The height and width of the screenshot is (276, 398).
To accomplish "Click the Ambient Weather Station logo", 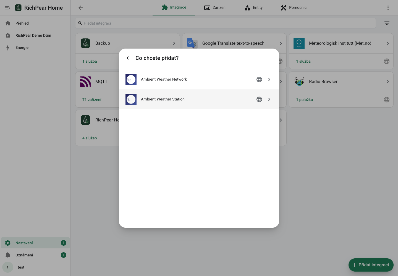I will pyautogui.click(x=131, y=99).
